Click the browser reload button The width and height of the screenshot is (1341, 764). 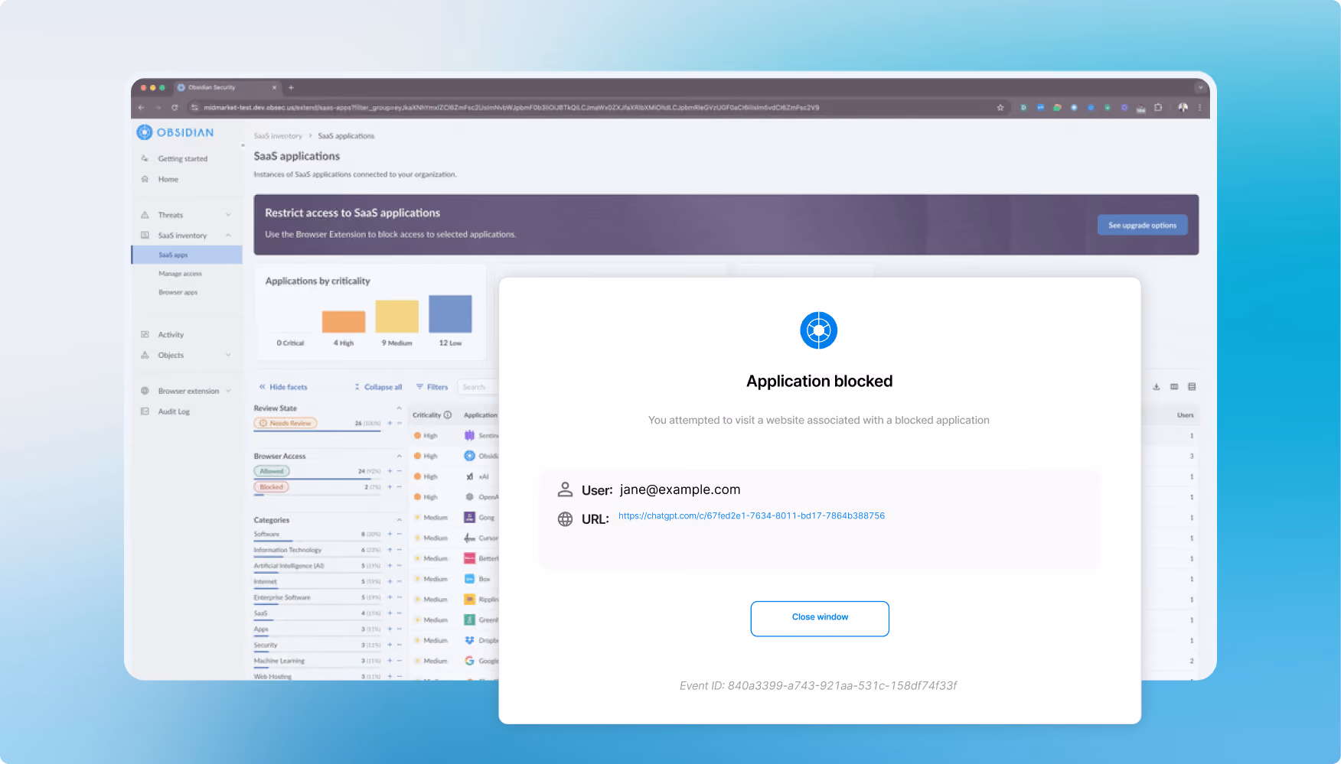[175, 108]
